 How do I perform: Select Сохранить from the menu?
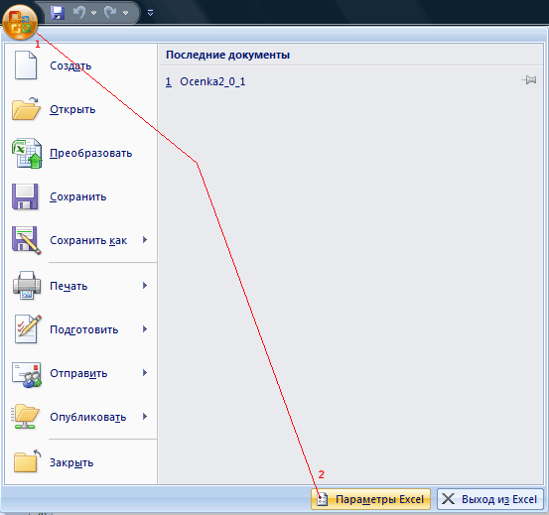77,197
